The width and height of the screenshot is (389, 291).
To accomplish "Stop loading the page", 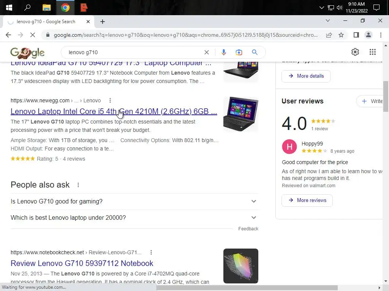I will coord(33,35).
